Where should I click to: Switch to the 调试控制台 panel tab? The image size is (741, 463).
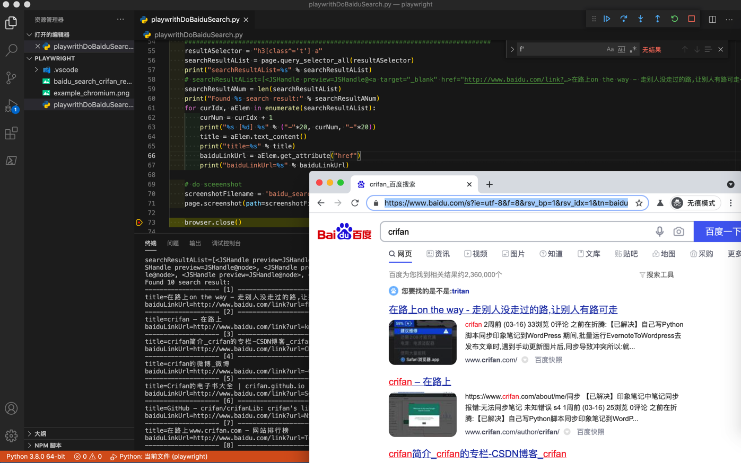226,243
